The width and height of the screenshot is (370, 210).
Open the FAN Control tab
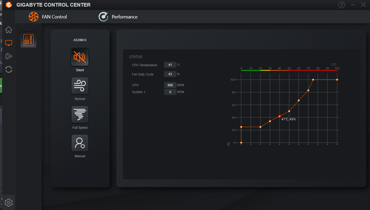pos(48,17)
